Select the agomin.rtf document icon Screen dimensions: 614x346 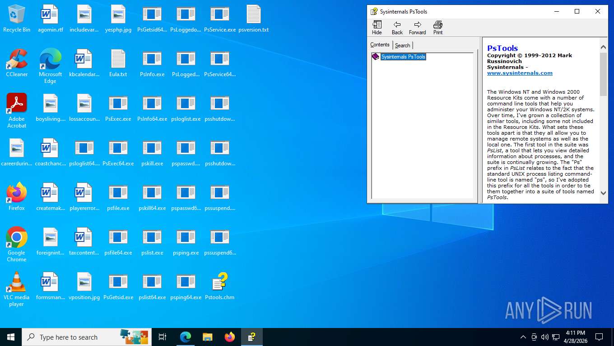[x=51, y=19]
